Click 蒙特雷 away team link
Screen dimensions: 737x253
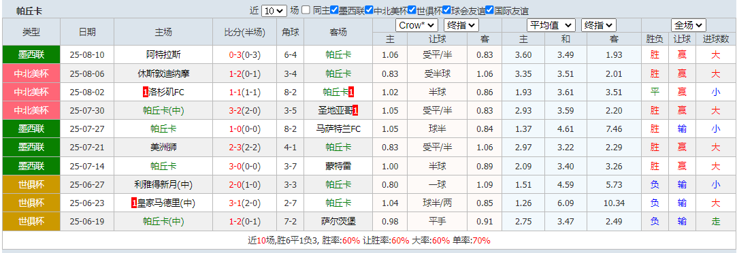[338, 166]
